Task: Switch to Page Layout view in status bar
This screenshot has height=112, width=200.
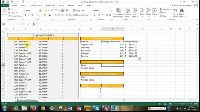Action: tap(165, 104)
